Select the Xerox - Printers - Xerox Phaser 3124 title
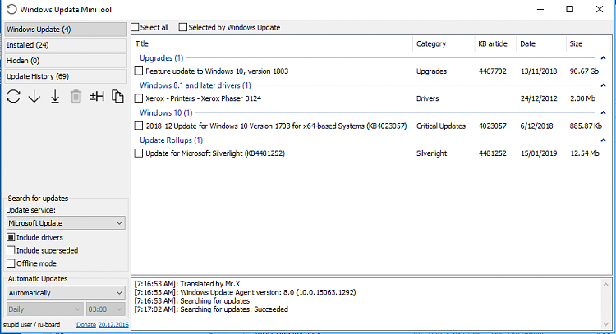 pyautogui.click(x=203, y=98)
